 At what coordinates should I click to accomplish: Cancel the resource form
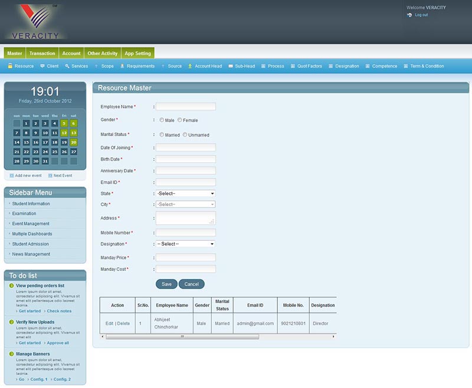pyautogui.click(x=191, y=284)
